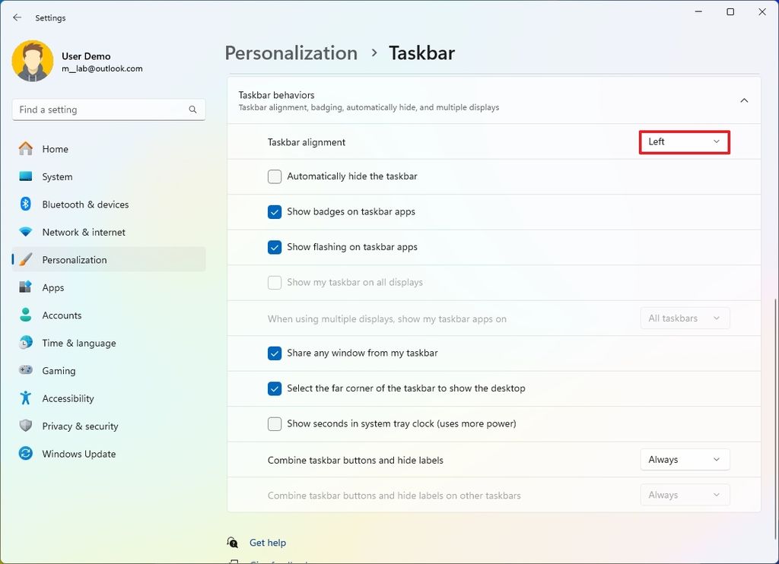Click the back arrow in Settings
Screen dimensions: 779x564
point(17,17)
